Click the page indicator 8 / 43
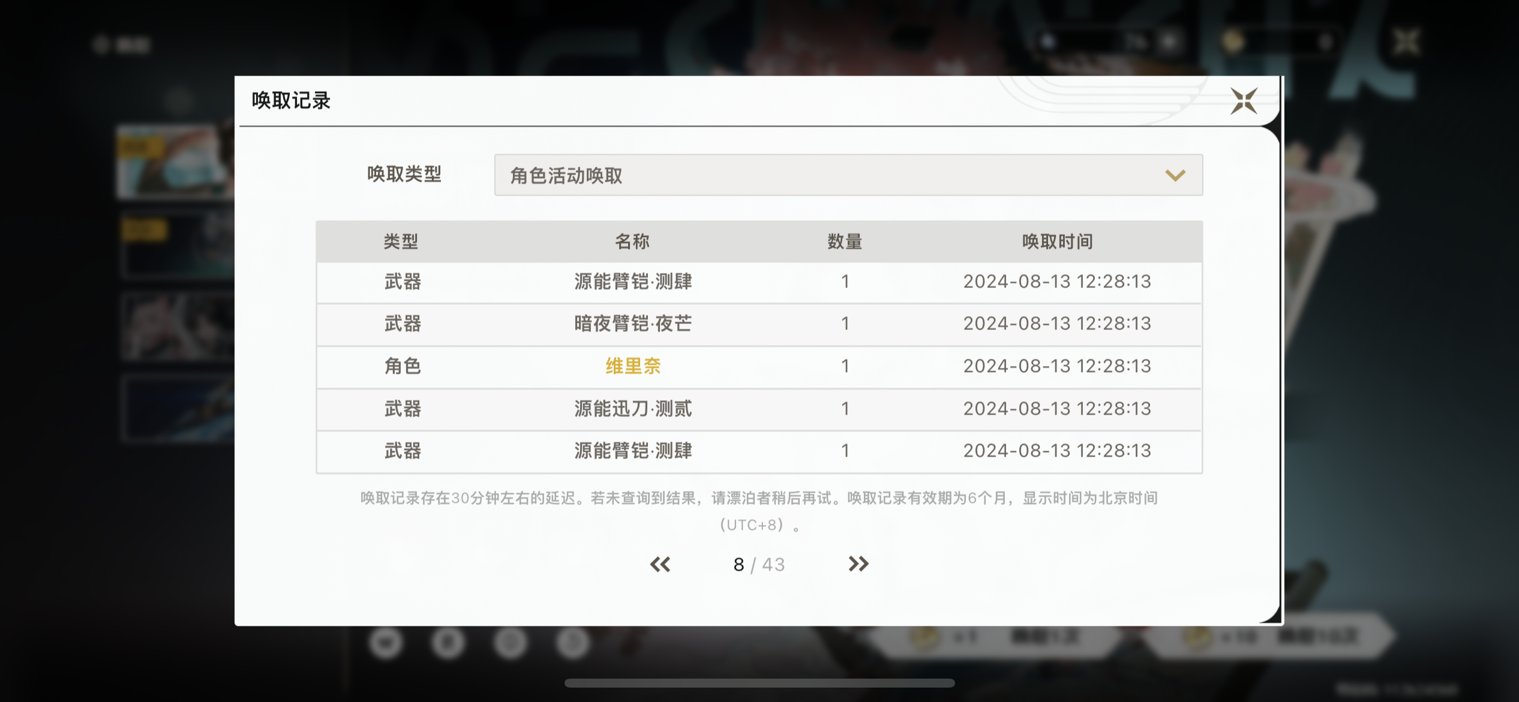The image size is (1519, 702). pos(759,565)
